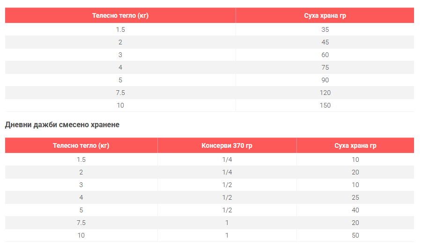Click the 1 can cell for 7.5 kg
This screenshot has height=246, width=422.
pos(227,223)
